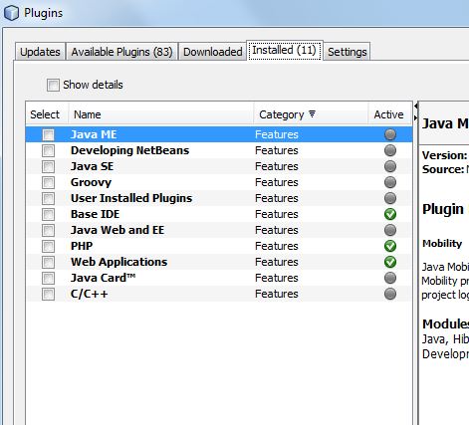Mark the Java Web and EE checkbox
Viewport: 469px width, 425px height.
coord(48,230)
